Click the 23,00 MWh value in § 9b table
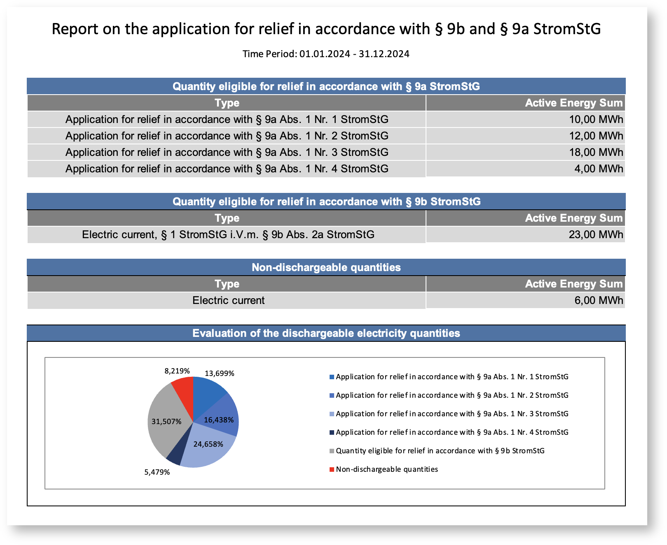 point(595,235)
